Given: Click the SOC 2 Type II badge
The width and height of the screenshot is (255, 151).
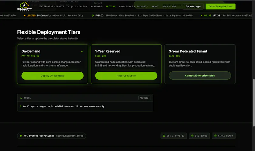Looking at the screenshot, I should click(174, 136).
